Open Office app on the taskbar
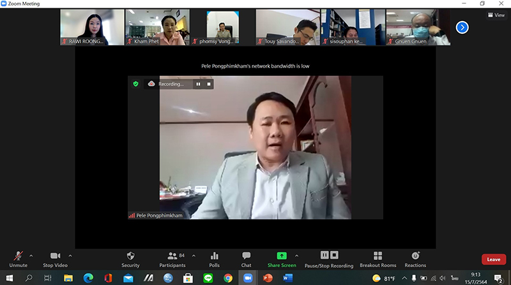511x285 pixels. [108, 278]
